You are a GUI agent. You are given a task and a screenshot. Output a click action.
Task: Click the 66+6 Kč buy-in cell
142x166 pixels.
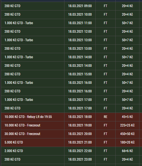(x=127, y=151)
